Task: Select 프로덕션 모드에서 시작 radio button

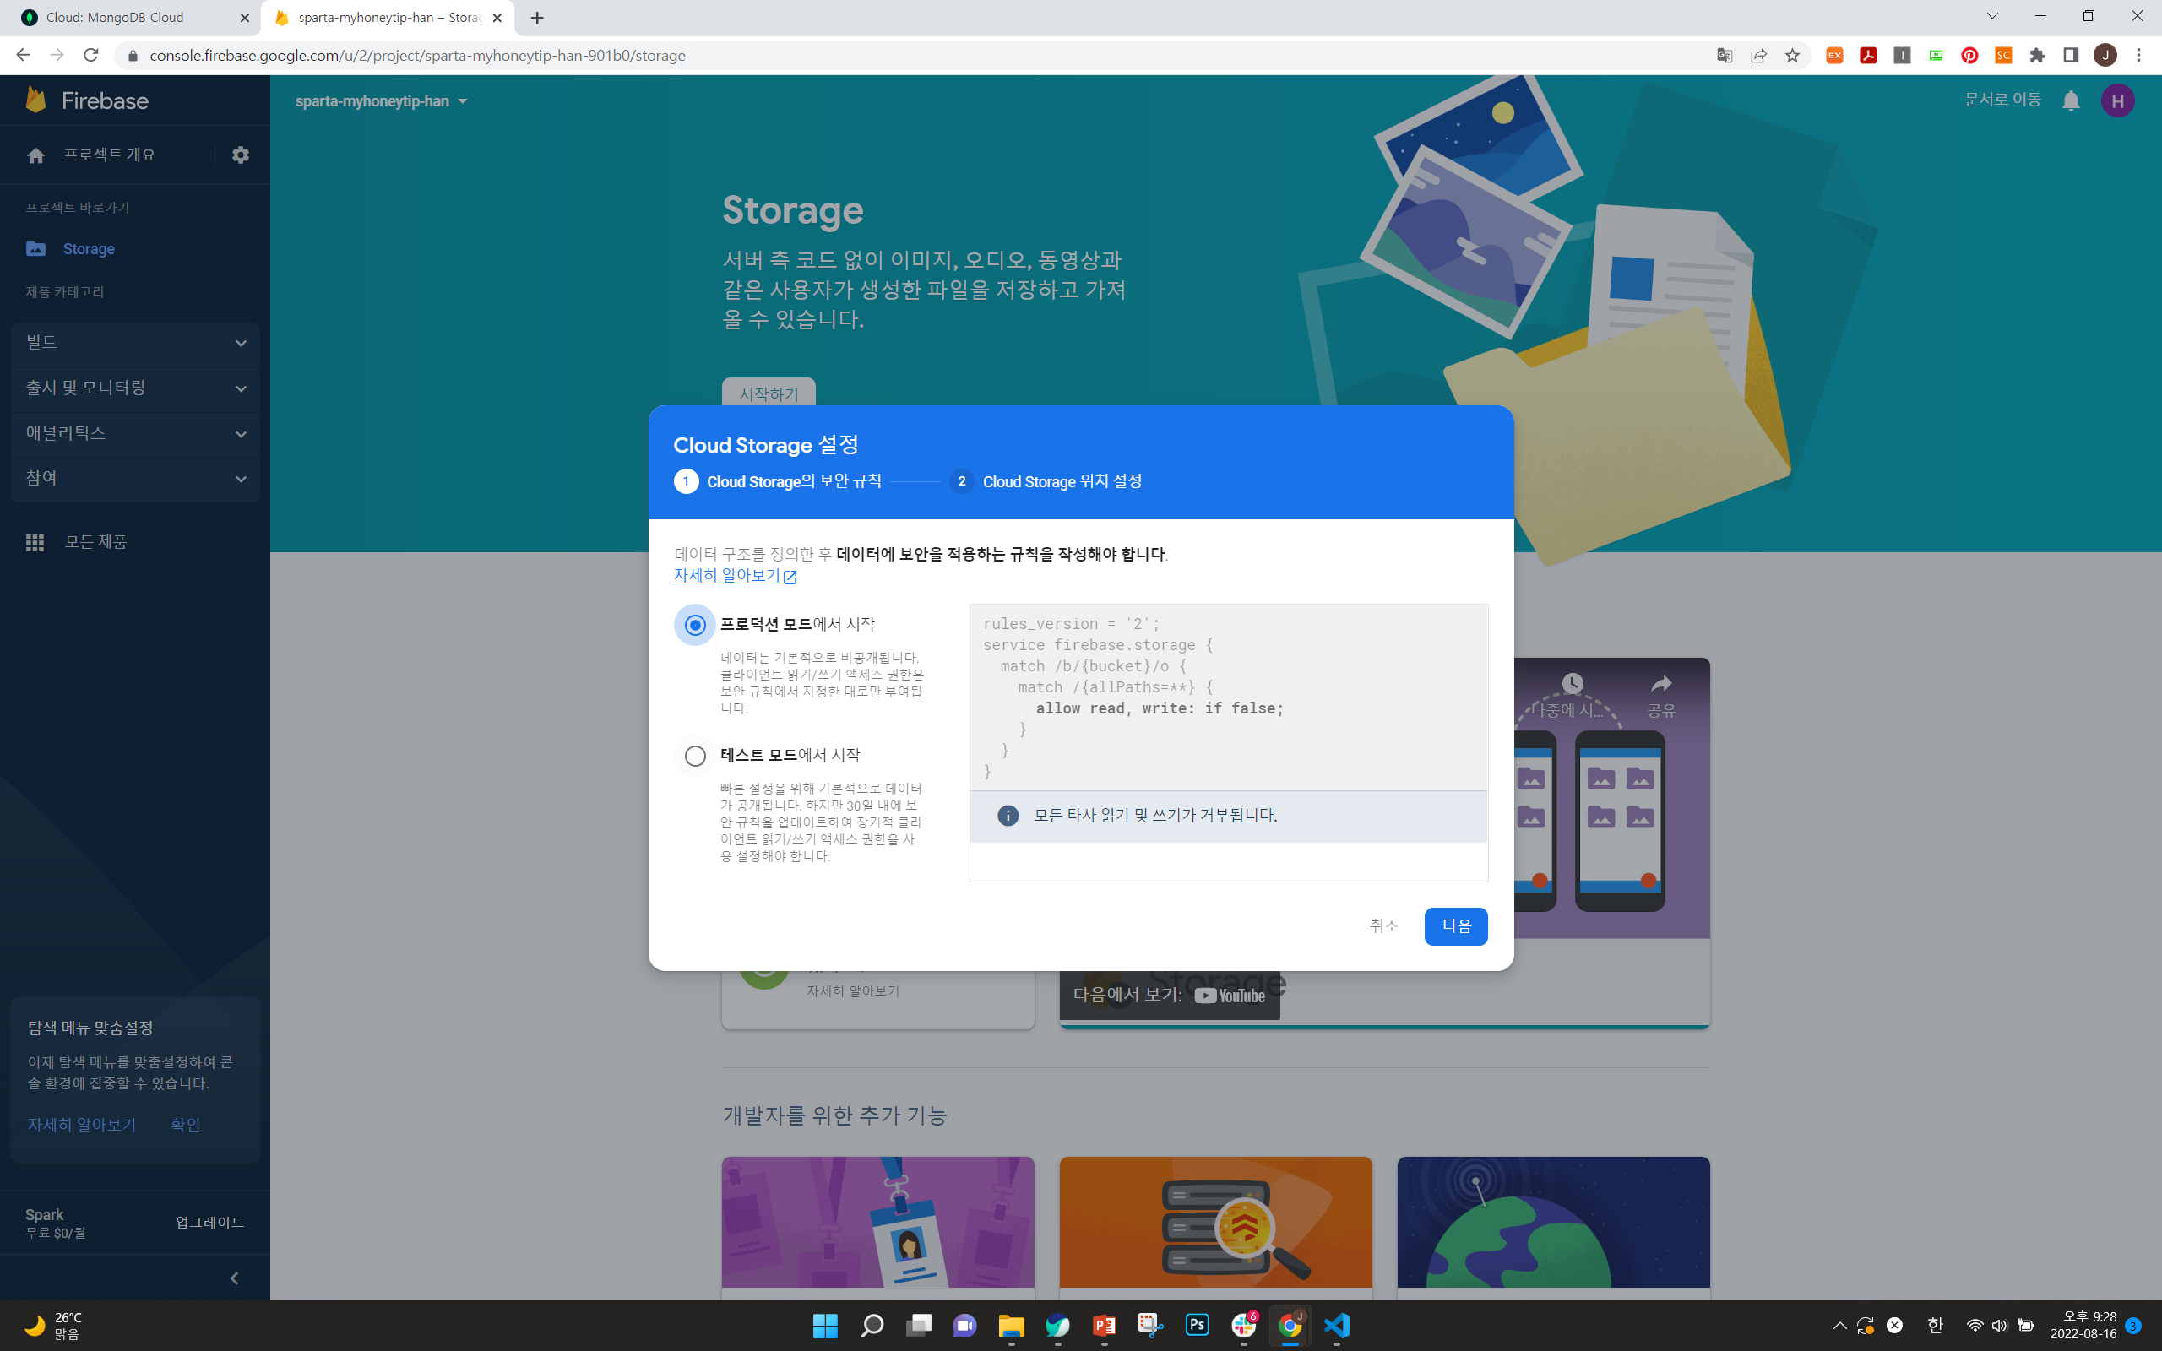Action: click(x=695, y=625)
